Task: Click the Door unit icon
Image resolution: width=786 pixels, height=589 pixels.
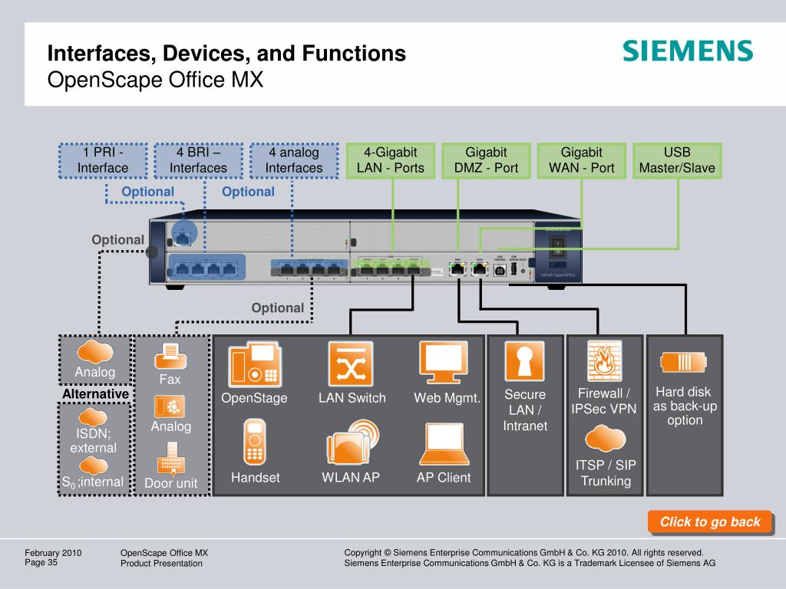Action: click(x=171, y=459)
